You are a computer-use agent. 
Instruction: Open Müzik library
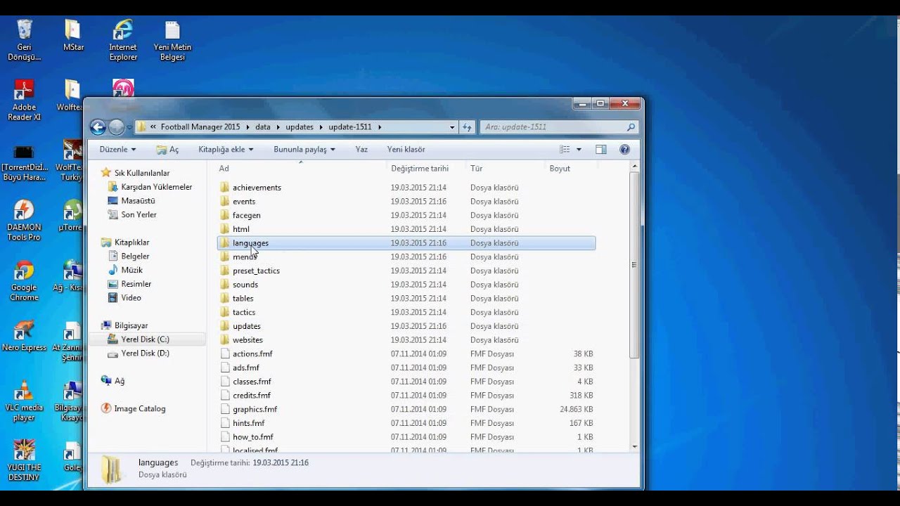(126, 271)
